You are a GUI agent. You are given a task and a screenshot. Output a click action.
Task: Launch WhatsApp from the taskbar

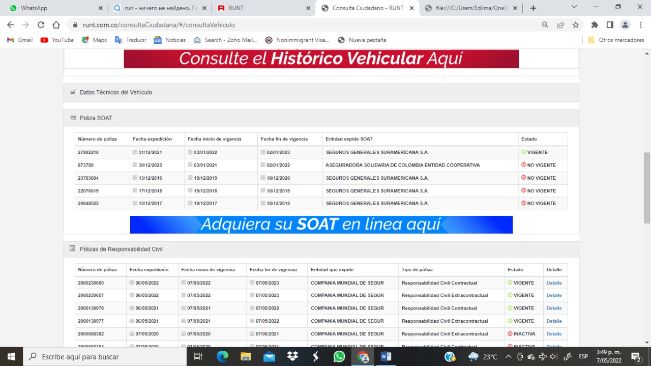pos(339,356)
